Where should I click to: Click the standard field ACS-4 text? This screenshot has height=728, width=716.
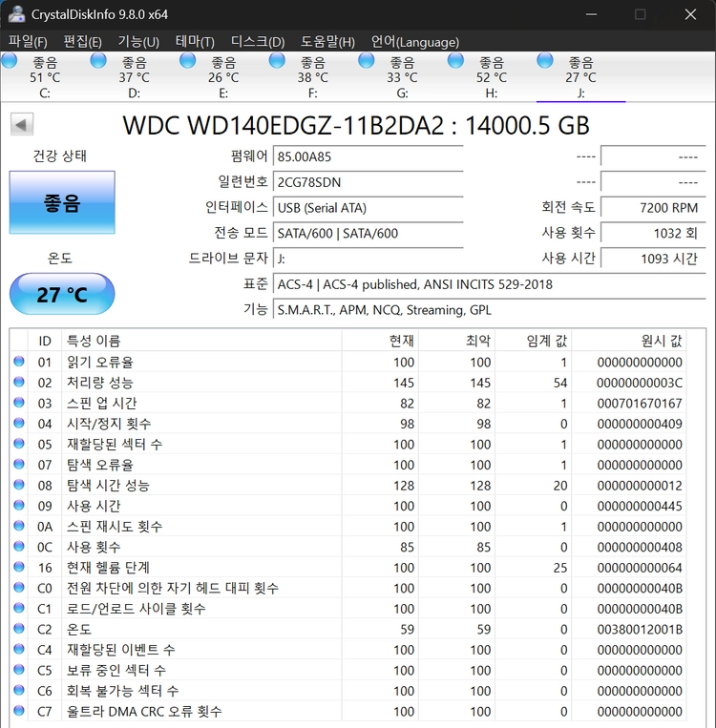489,284
